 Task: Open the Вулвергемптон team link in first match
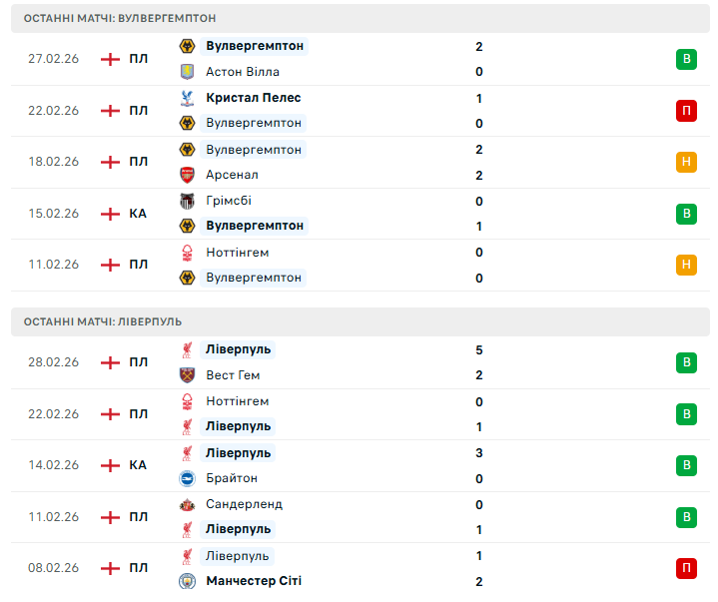pyautogui.click(x=255, y=46)
